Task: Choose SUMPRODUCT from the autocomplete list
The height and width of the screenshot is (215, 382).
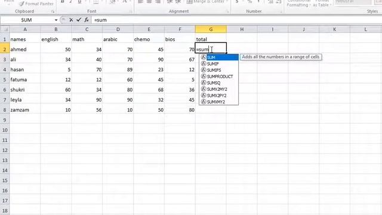Action: coord(219,76)
